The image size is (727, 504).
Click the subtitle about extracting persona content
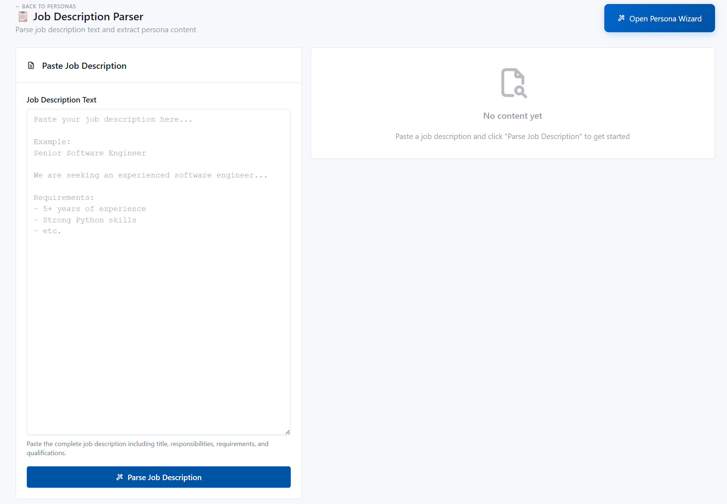pyautogui.click(x=106, y=30)
